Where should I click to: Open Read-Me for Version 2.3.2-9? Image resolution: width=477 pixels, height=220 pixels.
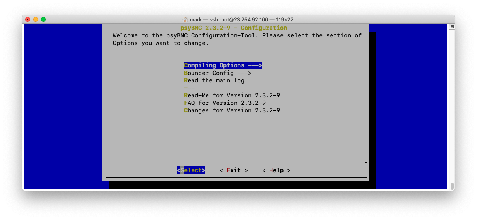pos(232,95)
